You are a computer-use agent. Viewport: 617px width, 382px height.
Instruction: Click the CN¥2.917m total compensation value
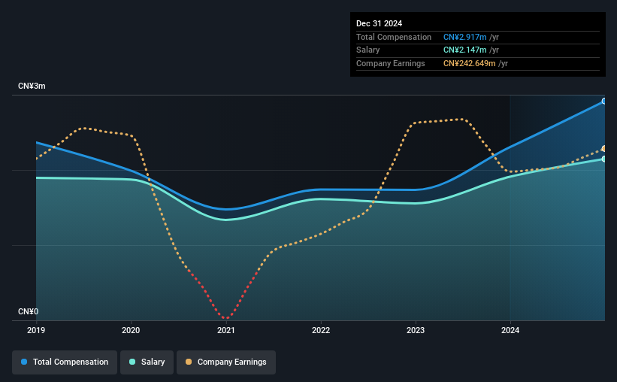pos(465,37)
